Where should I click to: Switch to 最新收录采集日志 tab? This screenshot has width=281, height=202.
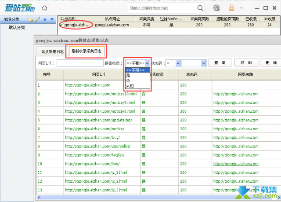pos(86,51)
